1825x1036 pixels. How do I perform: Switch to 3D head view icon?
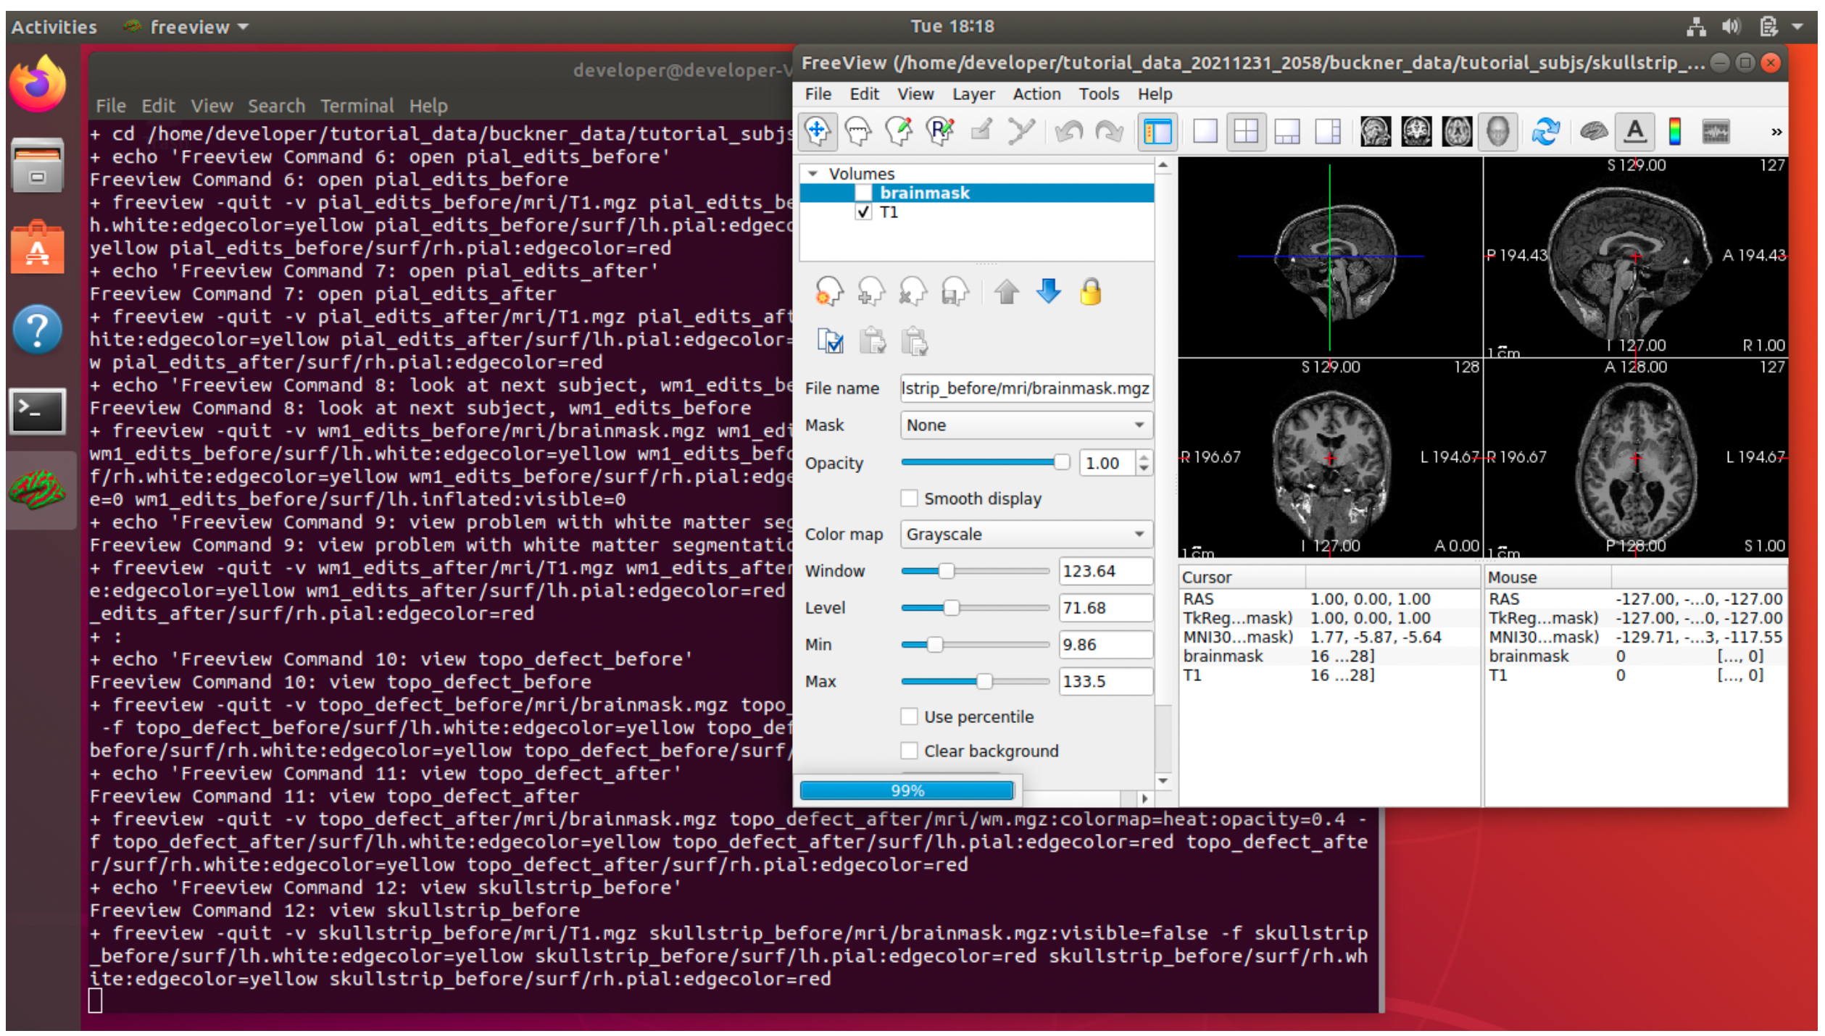(x=1497, y=131)
